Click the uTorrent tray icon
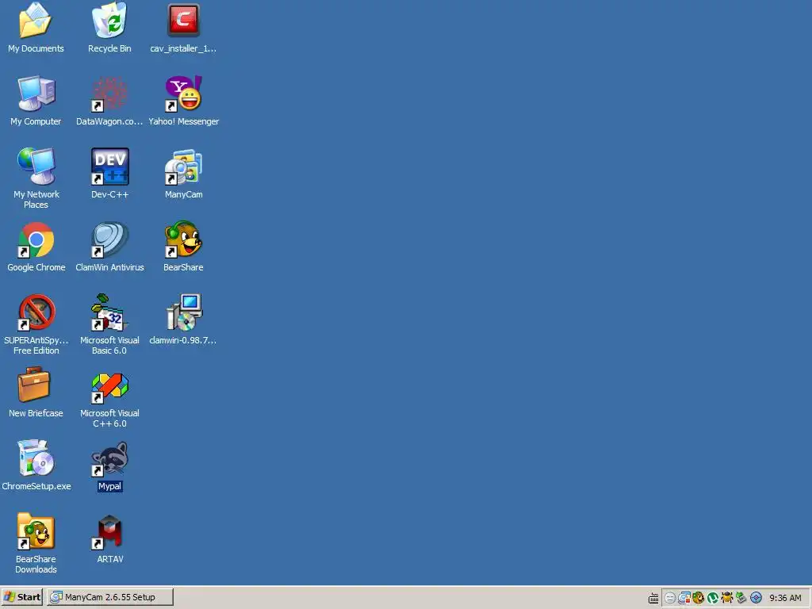The image size is (812, 609). coord(713,598)
